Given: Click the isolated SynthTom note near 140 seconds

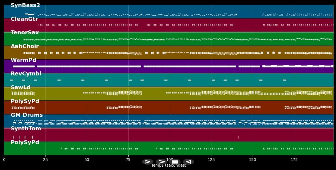Looking at the screenshot, I should coord(239,137).
